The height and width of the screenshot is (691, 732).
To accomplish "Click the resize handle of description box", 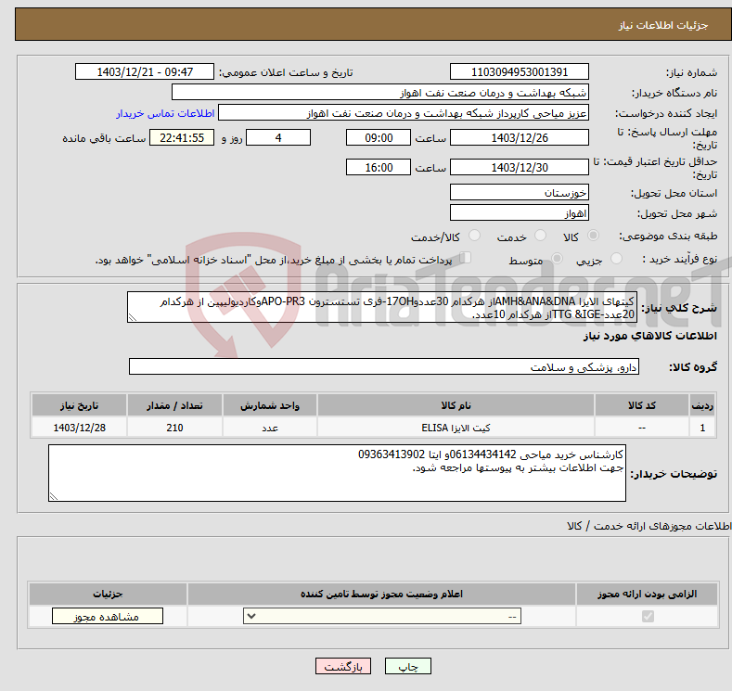I will 133,318.
